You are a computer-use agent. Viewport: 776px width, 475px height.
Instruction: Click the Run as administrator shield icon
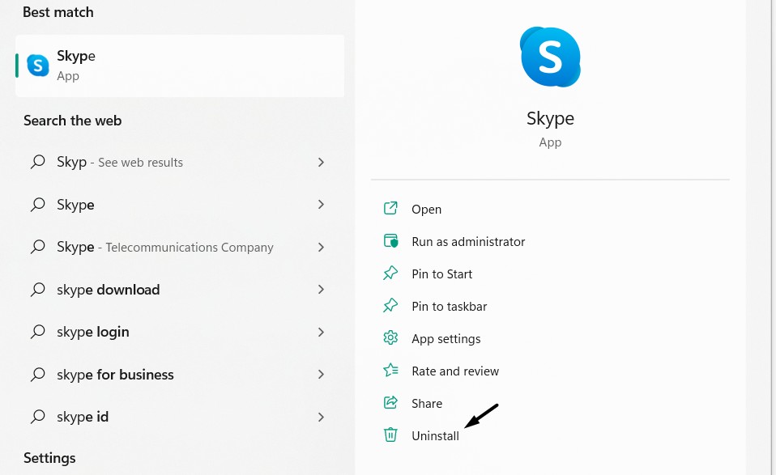390,241
